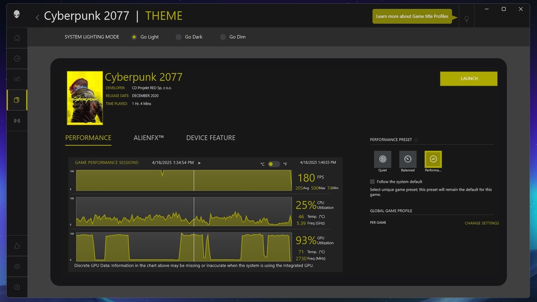
Task: Click the THEME header text
Action: click(x=164, y=16)
